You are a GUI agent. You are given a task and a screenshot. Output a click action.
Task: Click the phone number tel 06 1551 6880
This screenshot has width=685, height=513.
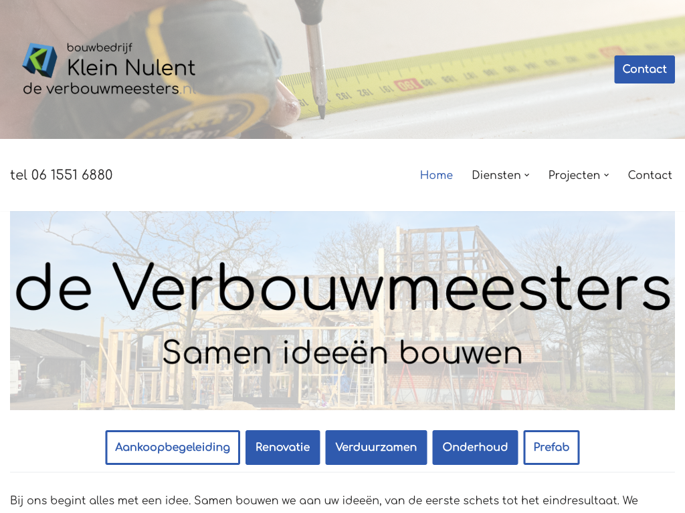61,175
